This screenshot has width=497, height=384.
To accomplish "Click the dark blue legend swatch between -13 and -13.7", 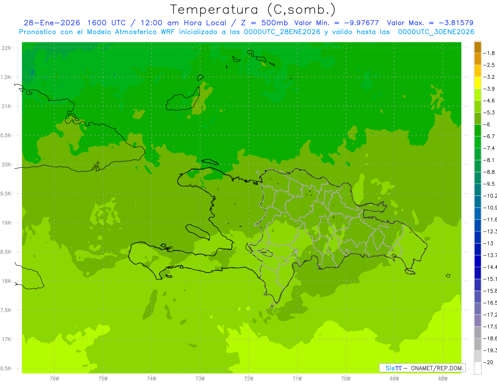I will pyautogui.click(x=478, y=249).
